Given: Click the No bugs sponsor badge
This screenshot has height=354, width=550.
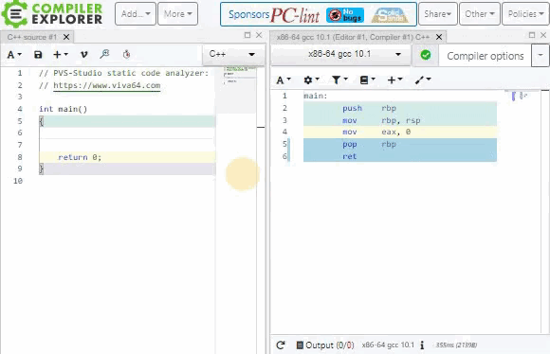Looking at the screenshot, I should (345, 15).
